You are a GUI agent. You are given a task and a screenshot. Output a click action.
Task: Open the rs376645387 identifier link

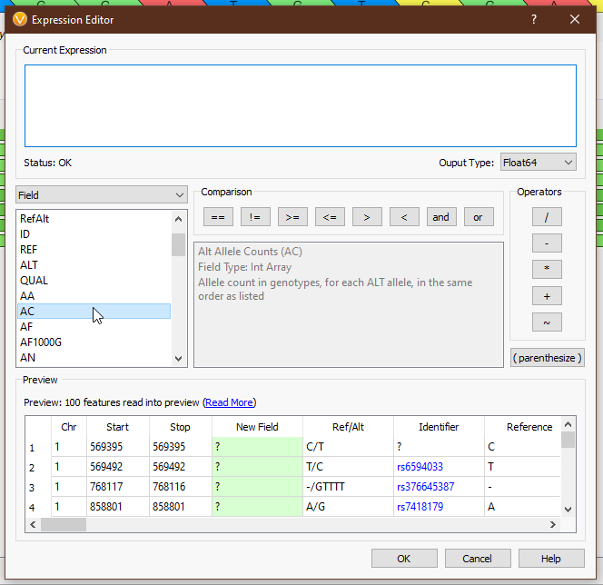[425, 487]
